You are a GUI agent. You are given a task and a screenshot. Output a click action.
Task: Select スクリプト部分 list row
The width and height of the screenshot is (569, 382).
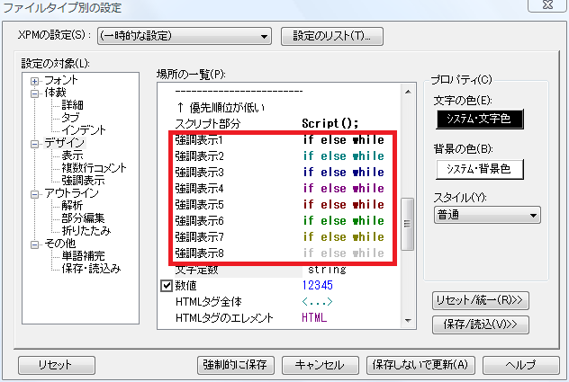279,124
